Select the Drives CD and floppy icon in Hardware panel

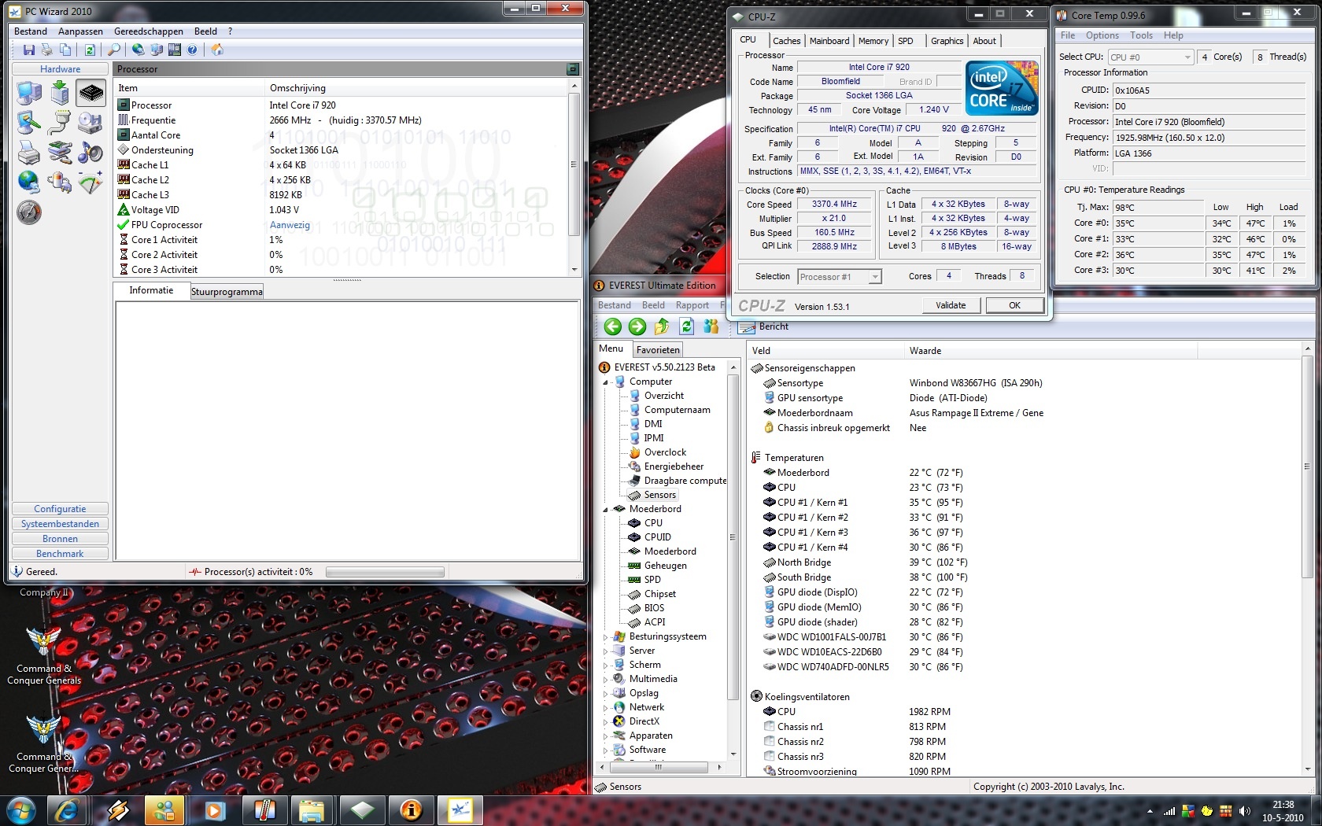click(90, 123)
